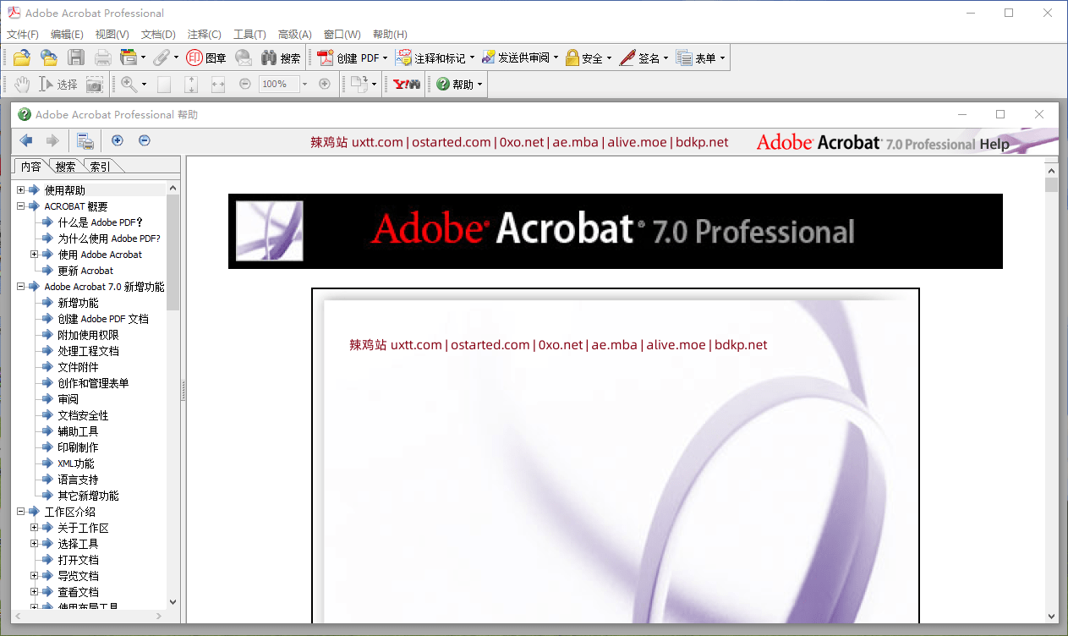Open the 文档安全性 topic
The height and width of the screenshot is (636, 1068).
click(83, 415)
